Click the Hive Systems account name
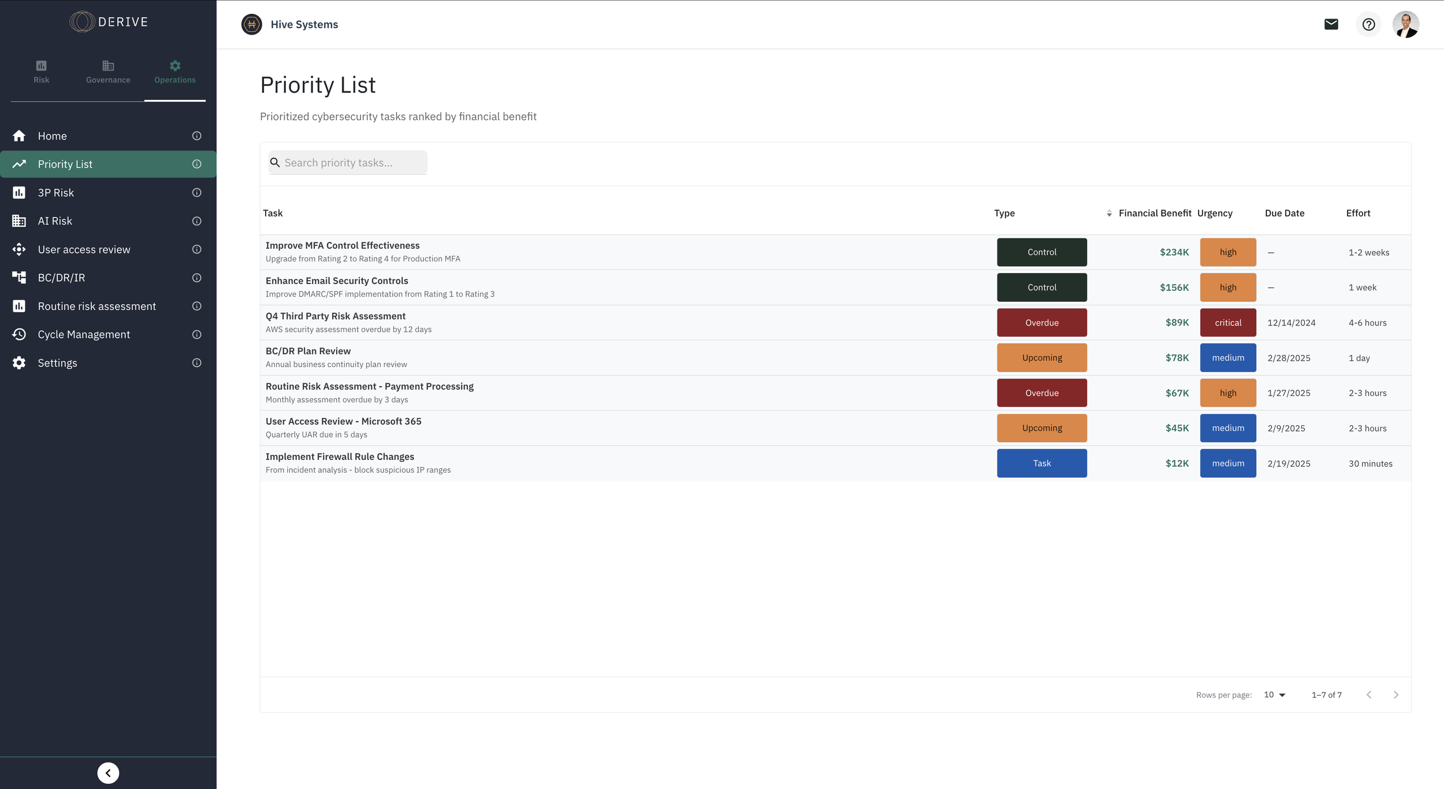The image size is (1444, 789). (305, 24)
